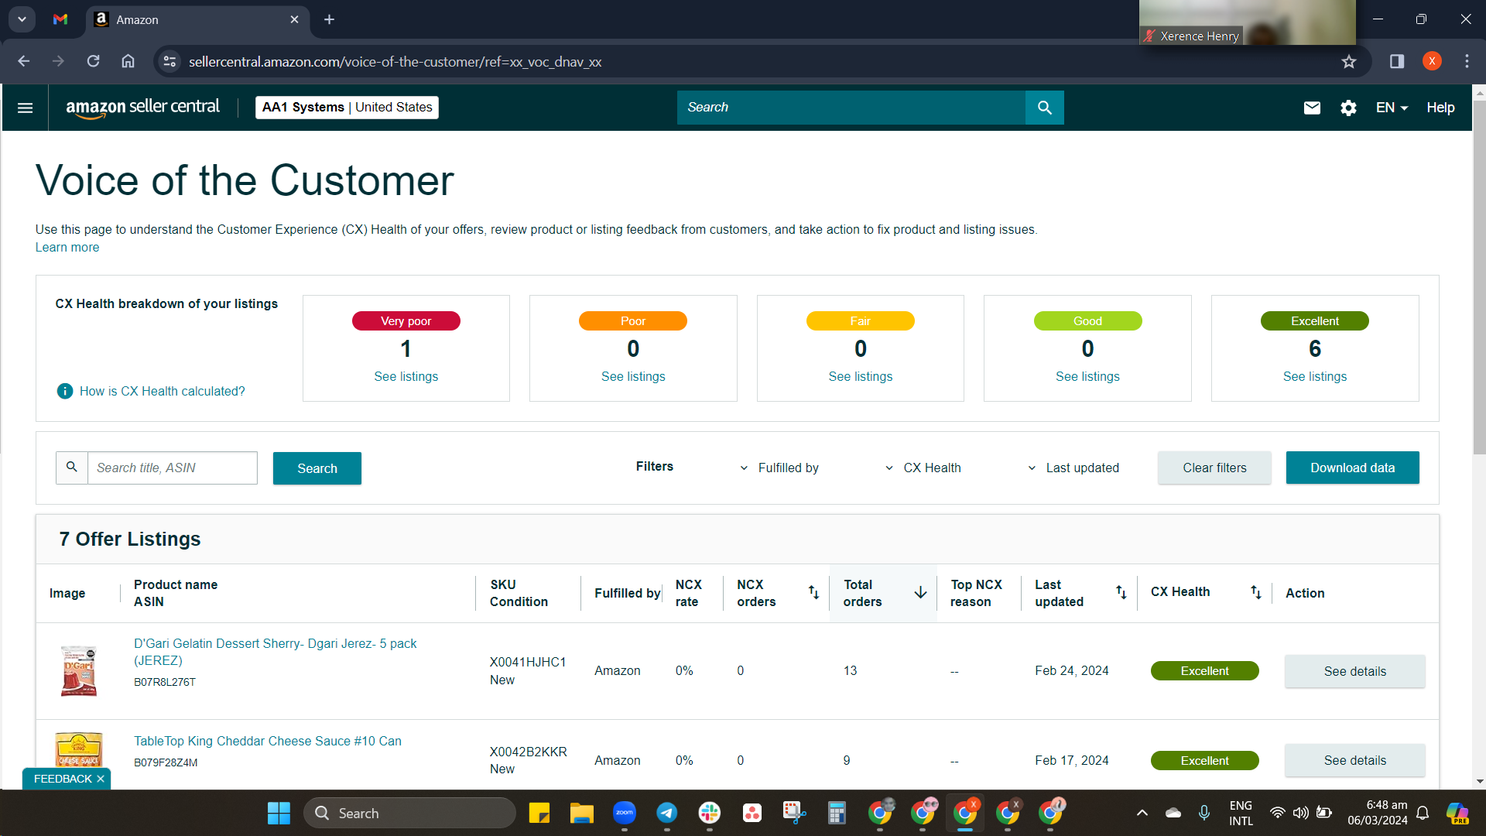Reload the current page
The width and height of the screenshot is (1486, 836).
(93, 61)
